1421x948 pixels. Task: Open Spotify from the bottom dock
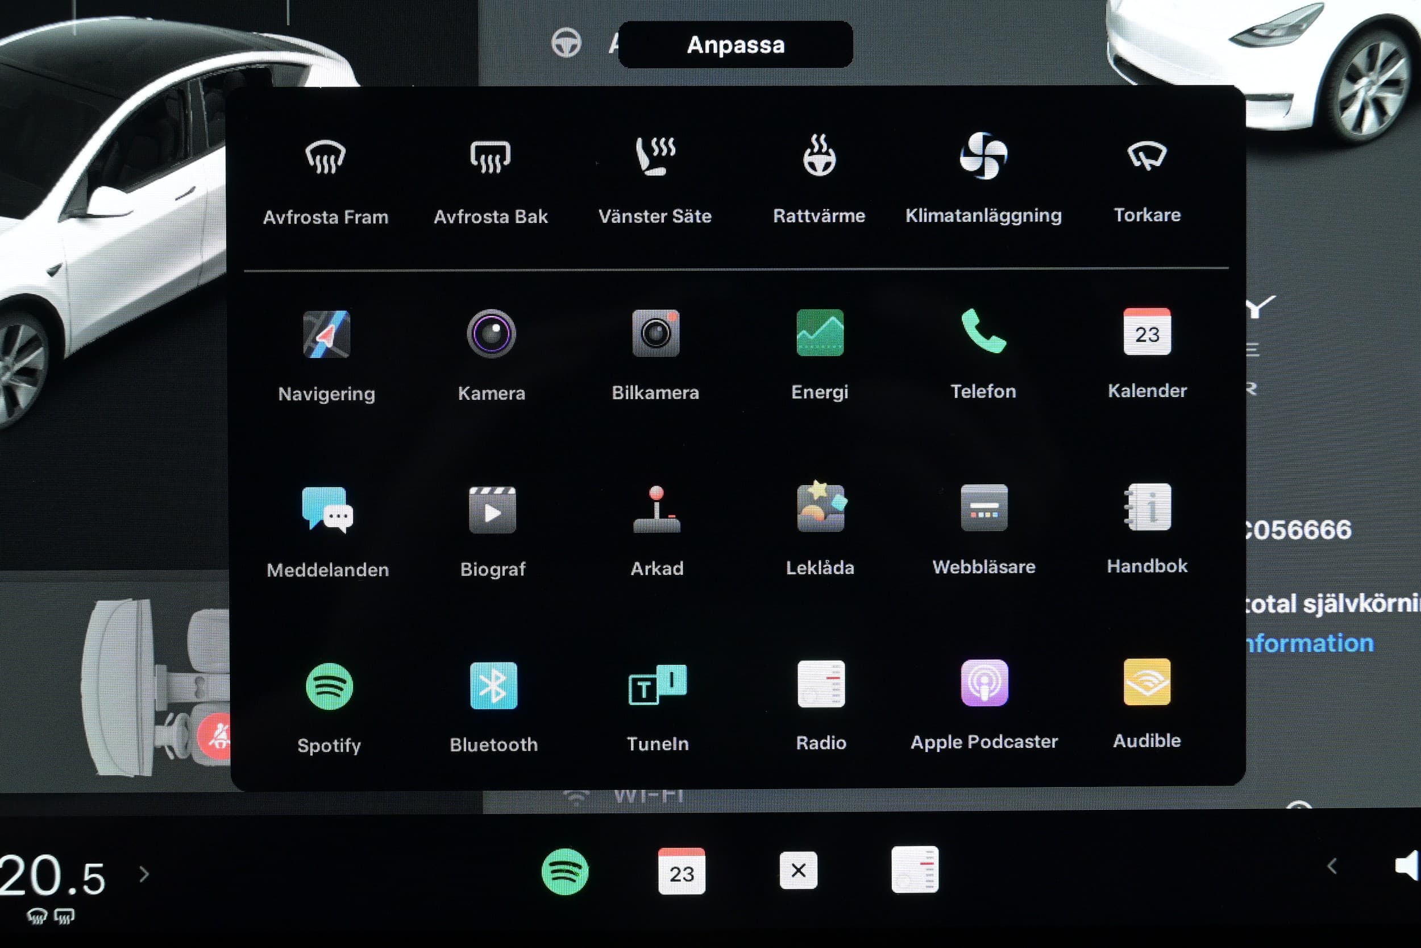pos(565,872)
